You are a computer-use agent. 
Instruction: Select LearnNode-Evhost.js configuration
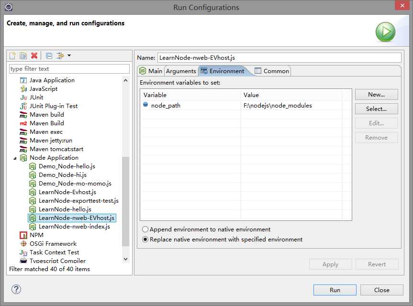coord(67,192)
